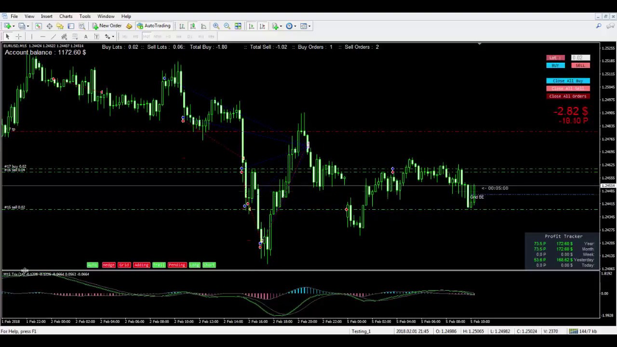The width and height of the screenshot is (617, 347).
Task: Click the Close All Sell button
Action: point(568,89)
